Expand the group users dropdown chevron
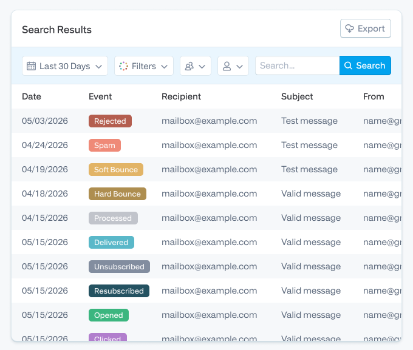 (202, 67)
